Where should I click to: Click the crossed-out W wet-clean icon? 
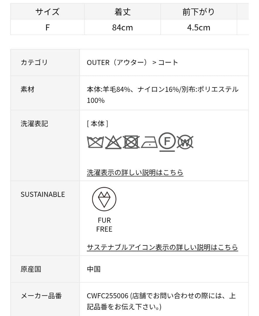point(185,142)
